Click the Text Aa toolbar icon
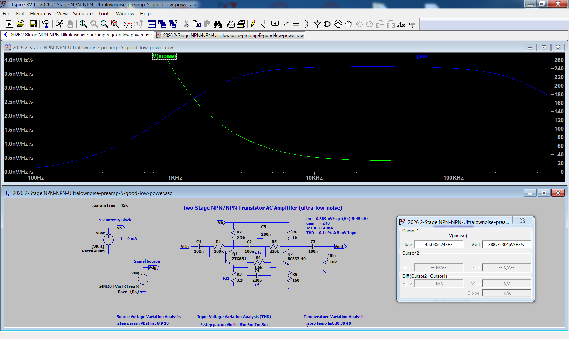Image resolution: width=569 pixels, height=339 pixels. click(x=401, y=24)
